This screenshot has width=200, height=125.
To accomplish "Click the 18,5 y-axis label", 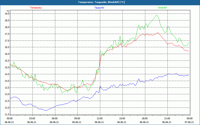I will 7,20.
